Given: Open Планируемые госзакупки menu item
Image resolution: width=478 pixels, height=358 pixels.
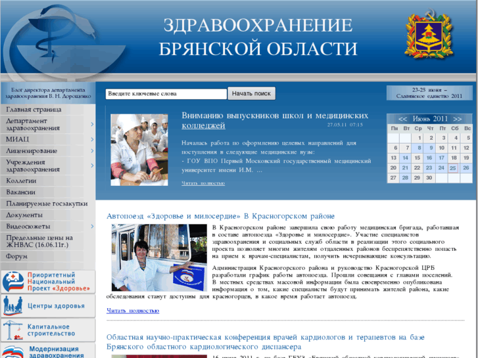Looking at the screenshot, I should [48, 204].
